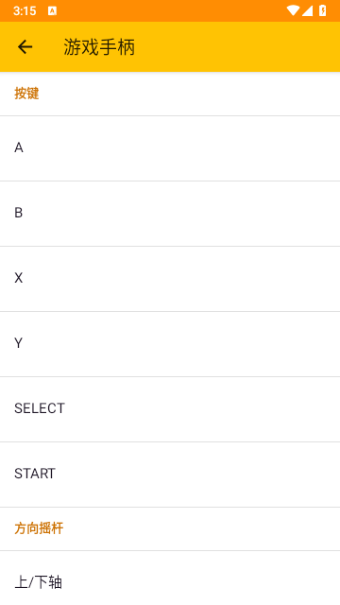Tap the battery charging icon
This screenshot has height=605, width=340.
323,10
